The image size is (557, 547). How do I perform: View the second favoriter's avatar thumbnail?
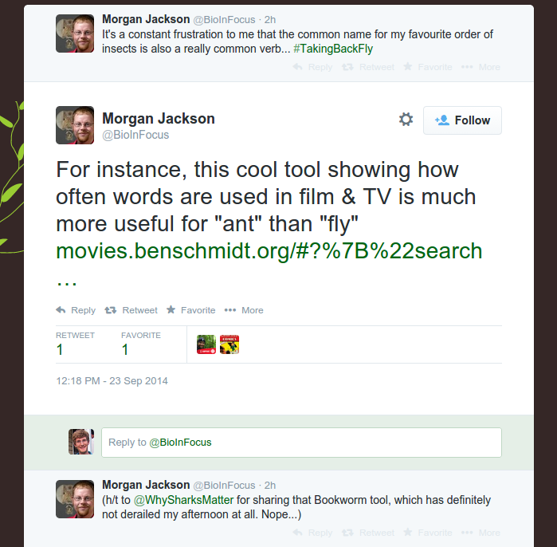[x=229, y=344]
